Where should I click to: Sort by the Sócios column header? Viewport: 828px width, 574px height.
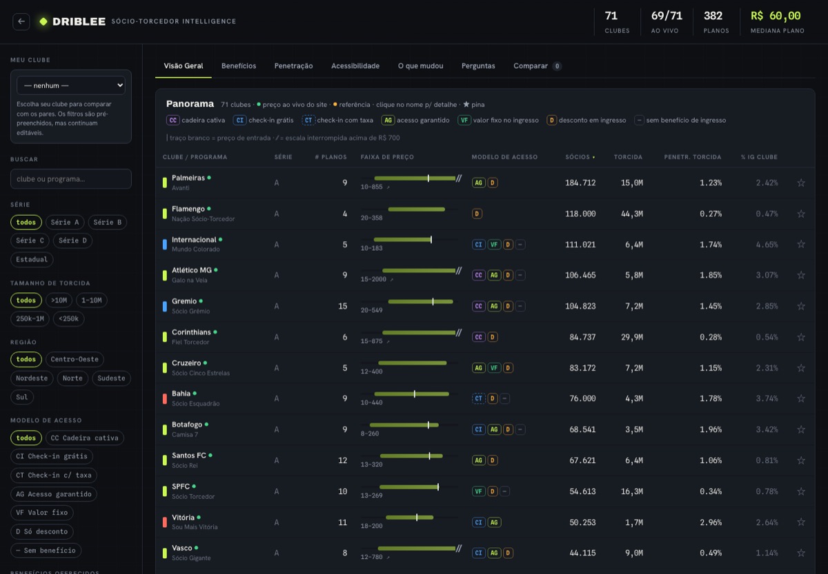pyautogui.click(x=580, y=157)
